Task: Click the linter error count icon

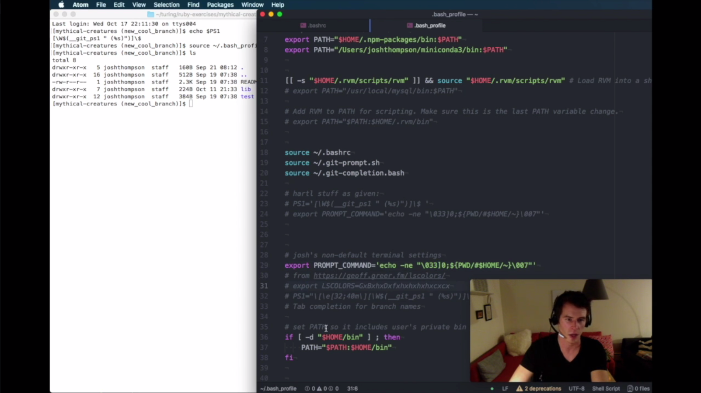Action: click(307, 389)
